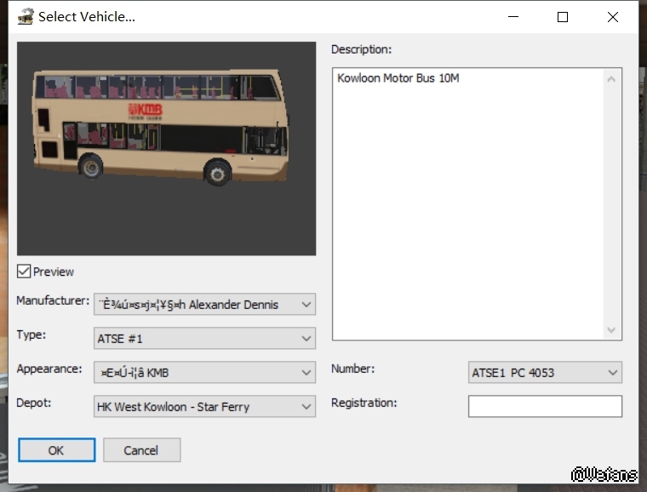The width and height of the screenshot is (647, 492).
Task: Maximize the Select Vehicle dialog
Action: pos(563,17)
